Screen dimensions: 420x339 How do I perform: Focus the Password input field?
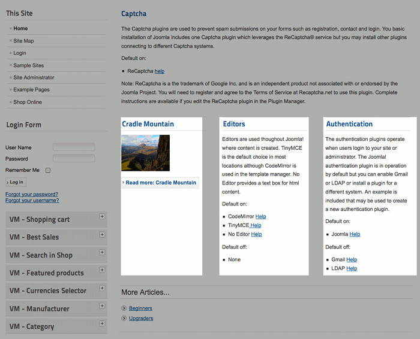coord(74,159)
